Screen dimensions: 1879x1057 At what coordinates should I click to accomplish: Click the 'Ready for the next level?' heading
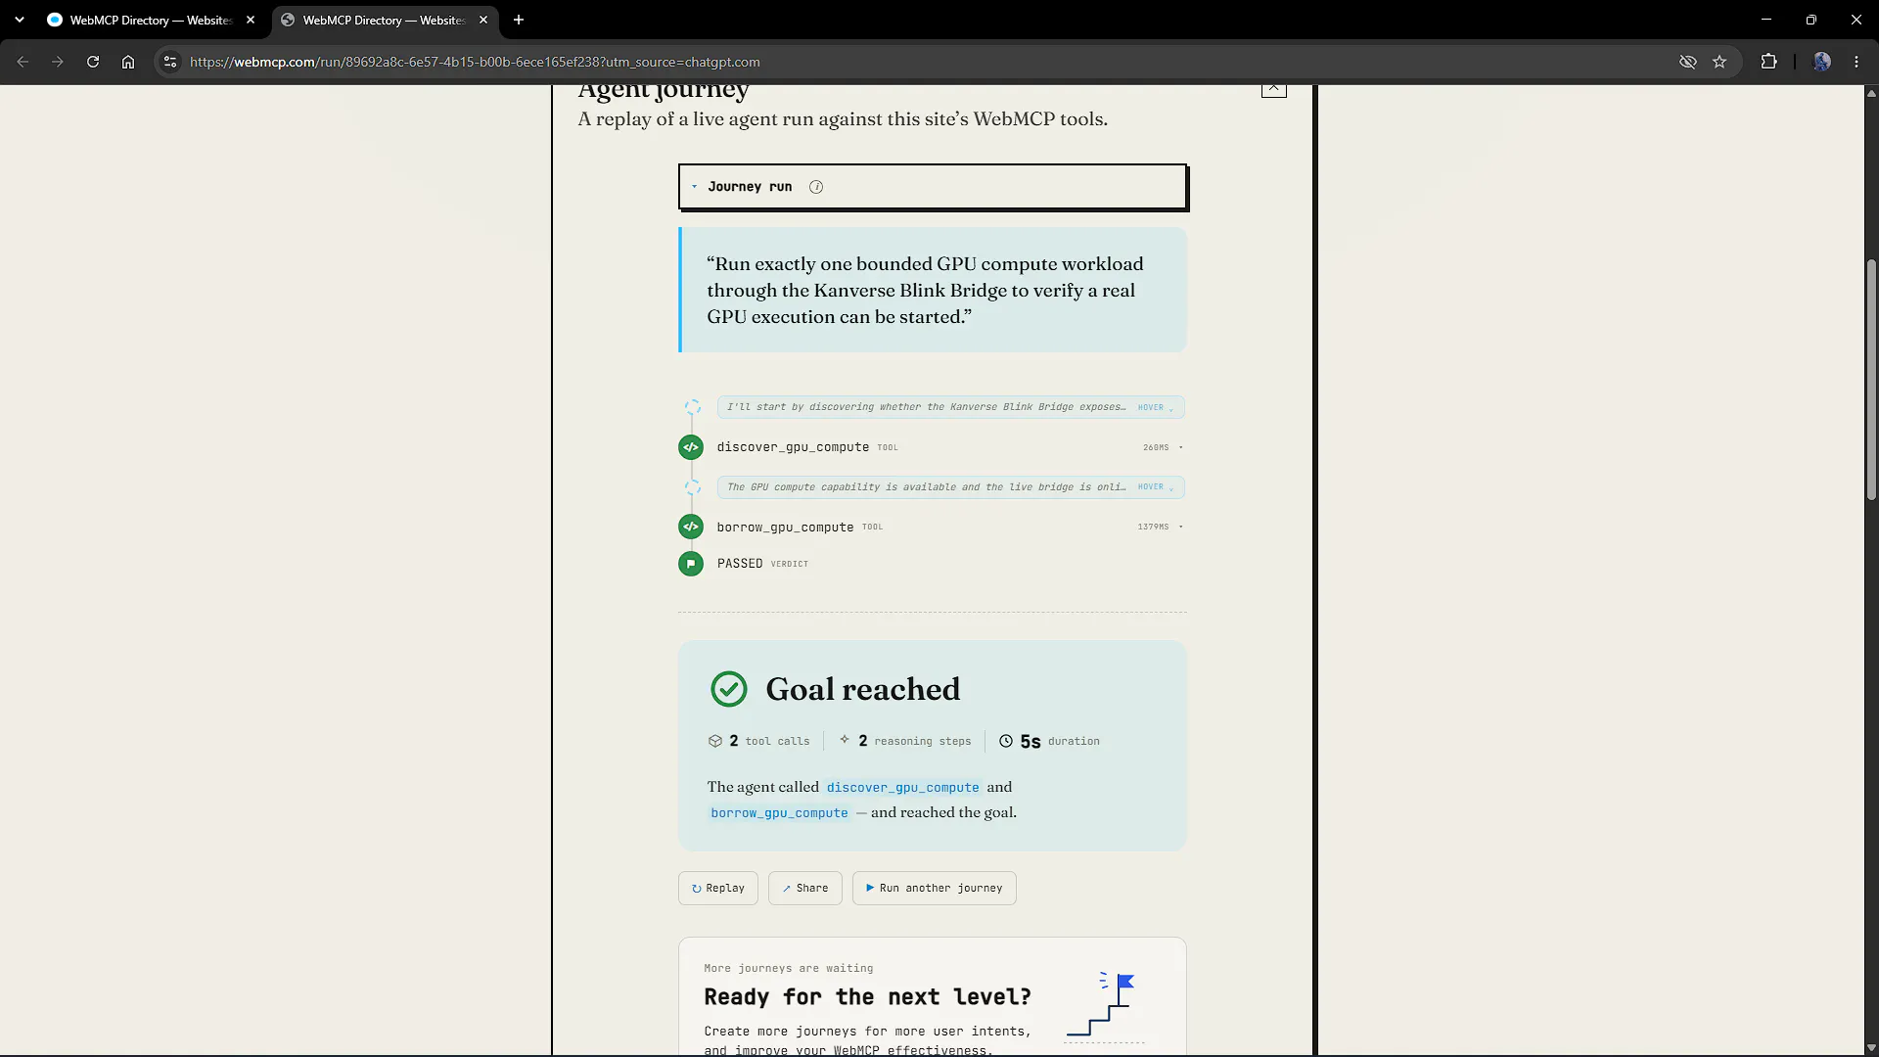867,997
